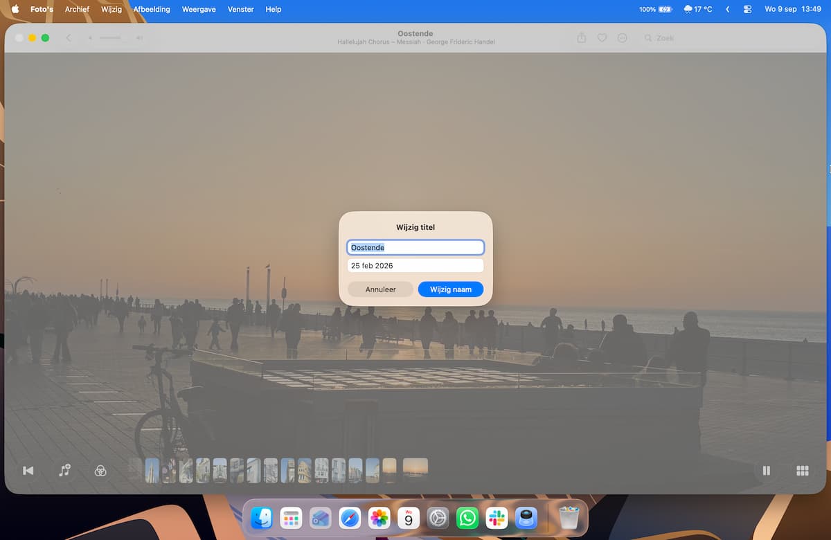Screen dimensions: 831x540
Task: Open System Settings gear in the Dock
Action: tap(438, 518)
